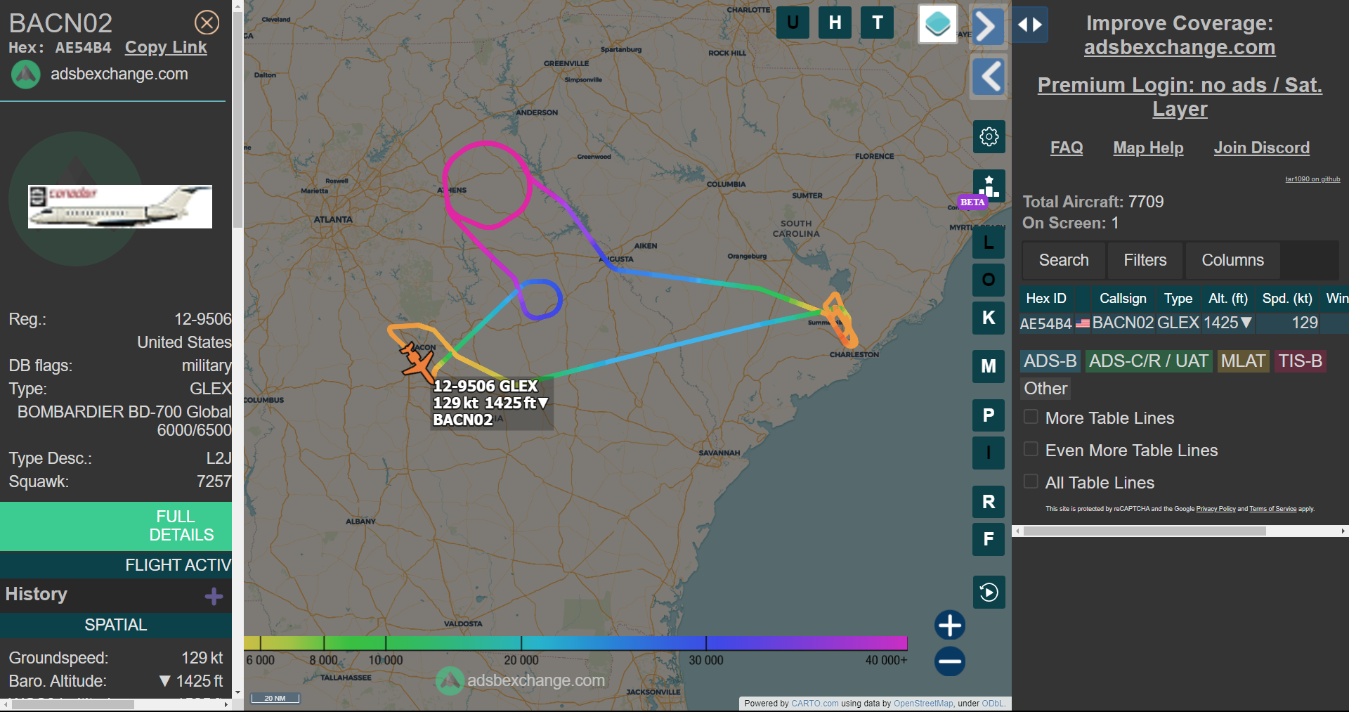
Task: Sort table by Callsign column
Action: [x=1123, y=299]
